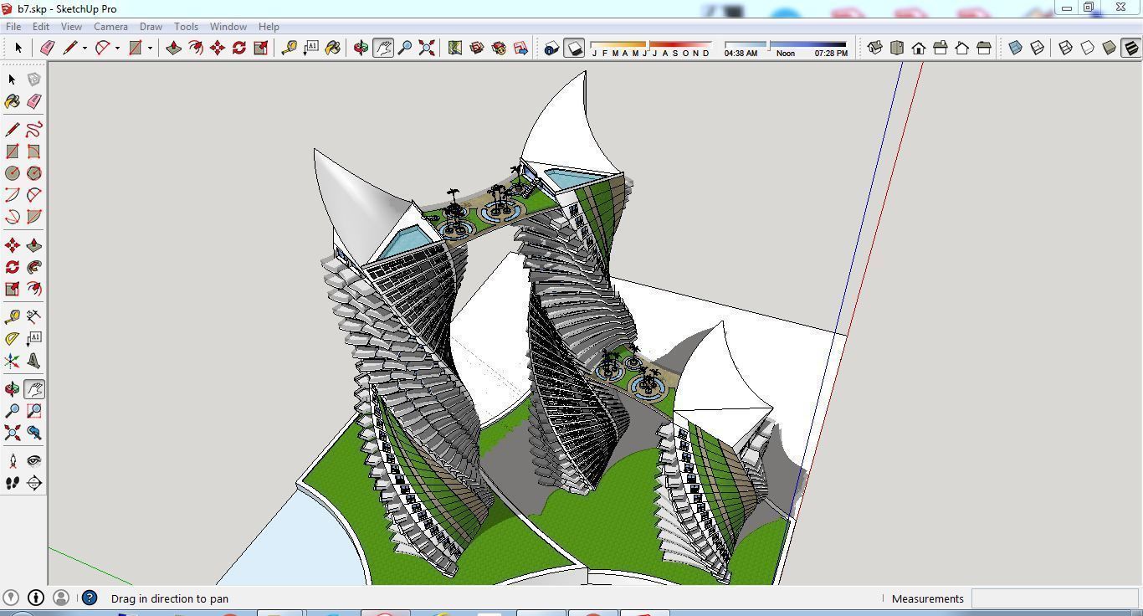Select the Orbit tool in top toolbar
The image size is (1143, 616).
(361, 49)
